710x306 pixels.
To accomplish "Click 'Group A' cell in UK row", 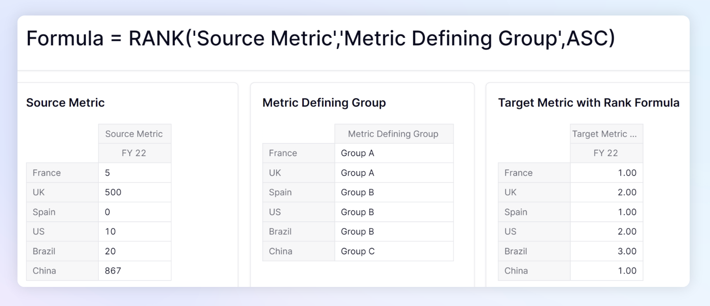I will tap(394, 173).
